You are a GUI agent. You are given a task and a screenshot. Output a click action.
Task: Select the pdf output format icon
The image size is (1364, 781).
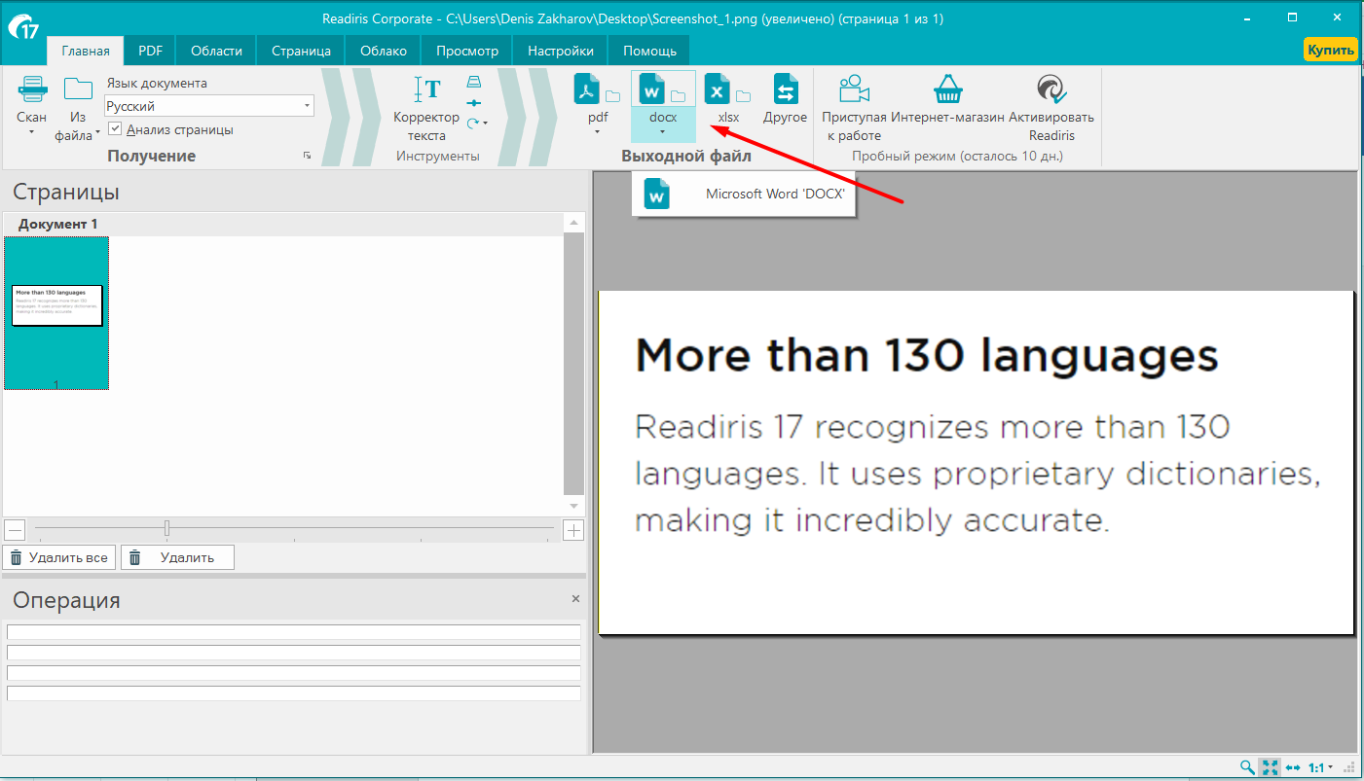pyautogui.click(x=588, y=89)
